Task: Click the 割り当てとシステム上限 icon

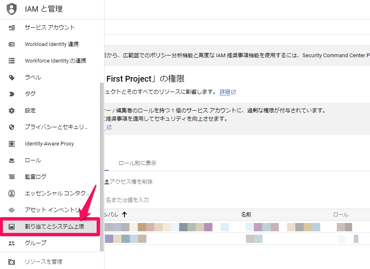Action: click(12, 227)
